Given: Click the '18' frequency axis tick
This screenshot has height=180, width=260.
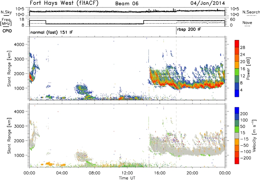Looking at the screenshot, I should 21,19.
